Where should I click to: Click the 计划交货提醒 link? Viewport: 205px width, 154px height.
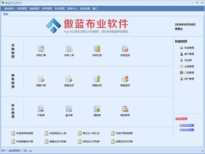187,130
